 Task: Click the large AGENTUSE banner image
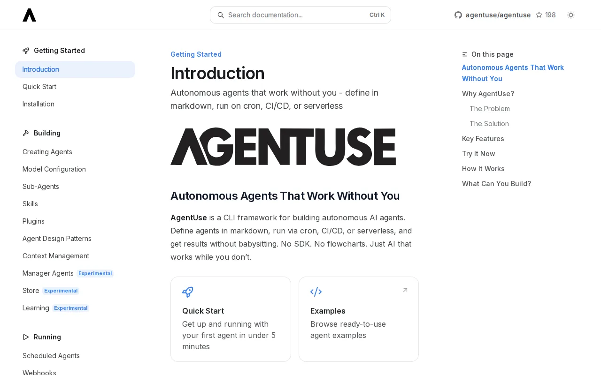[283, 147]
